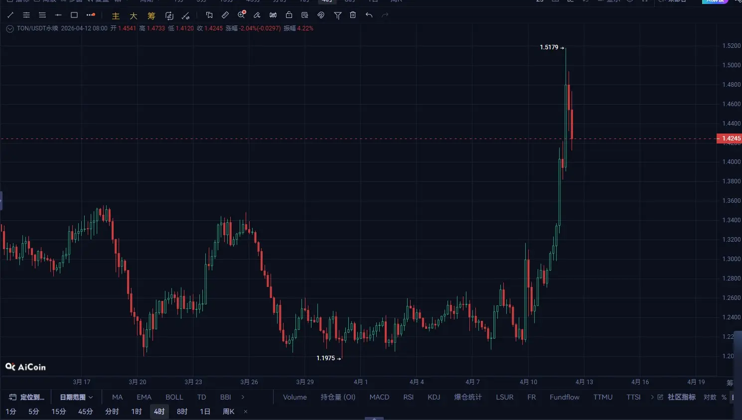Choose the three horizontal lines drawing tool
Image resolution: width=742 pixels, height=420 pixels.
tap(42, 15)
